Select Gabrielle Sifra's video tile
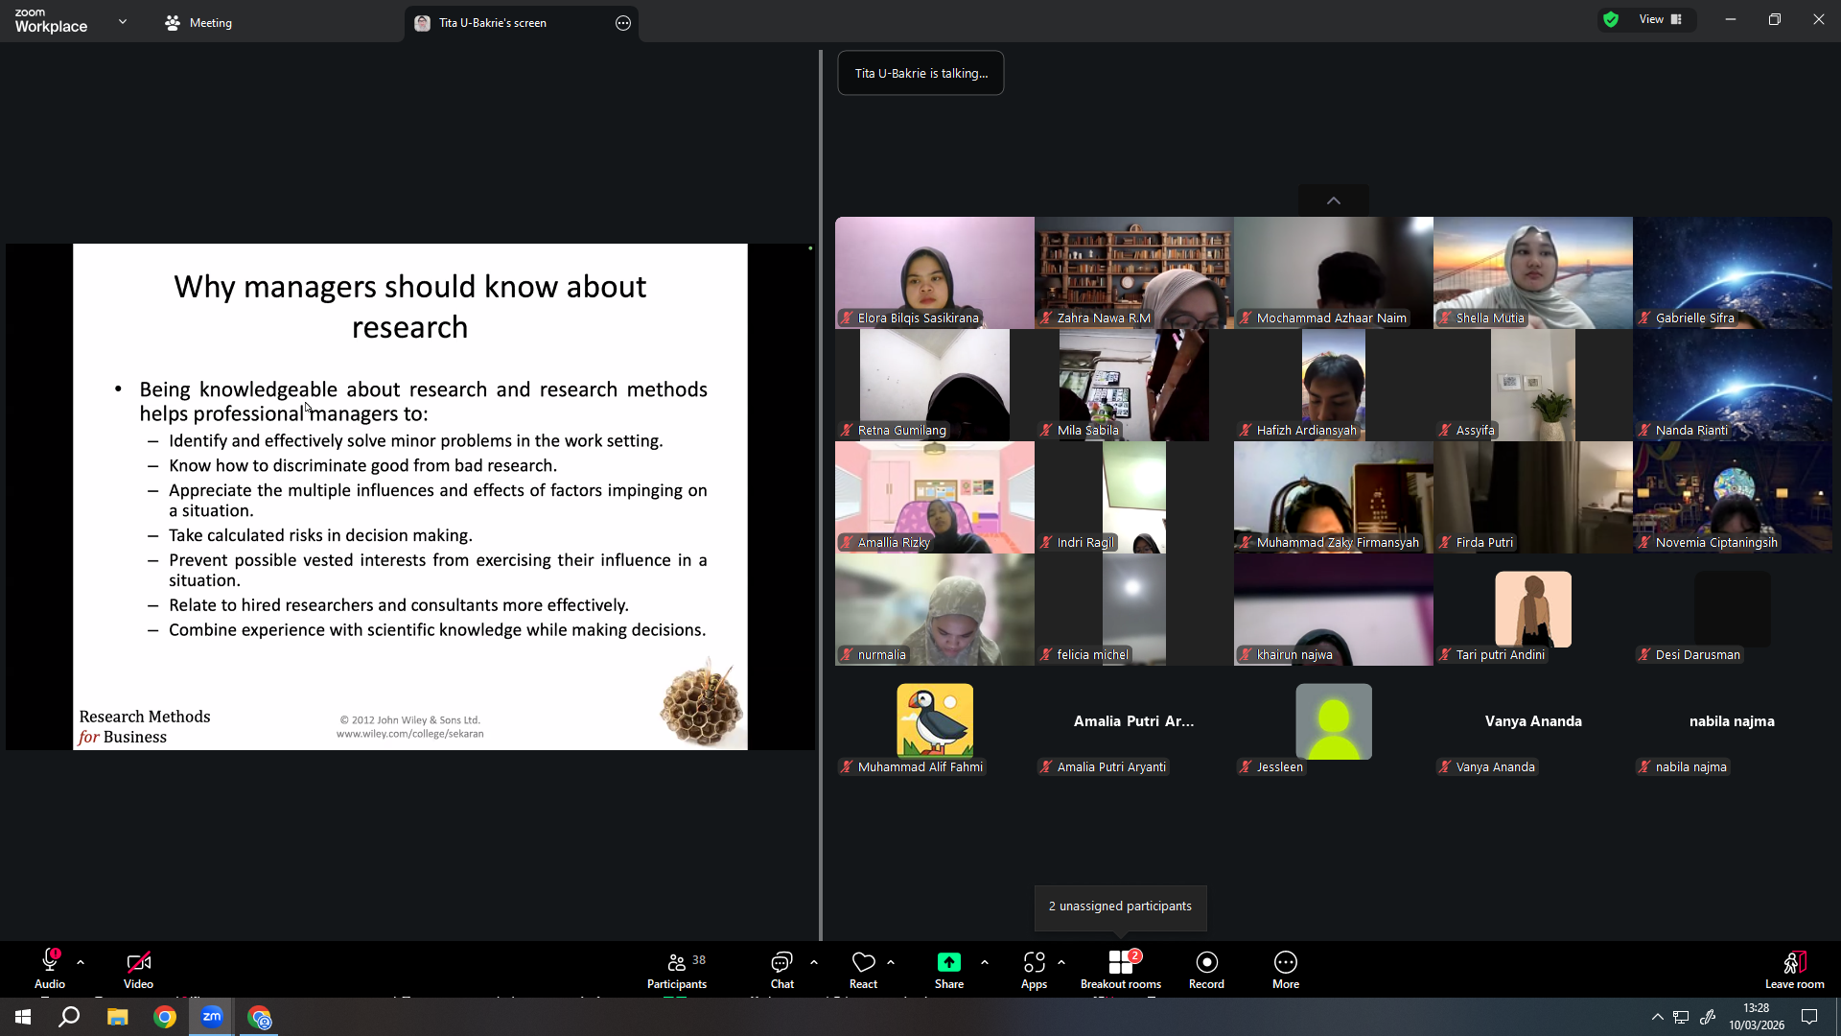Screen dimensions: 1841x1036 tap(1733, 272)
